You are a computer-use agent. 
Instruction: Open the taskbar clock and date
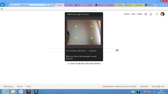[x=161, y=92]
